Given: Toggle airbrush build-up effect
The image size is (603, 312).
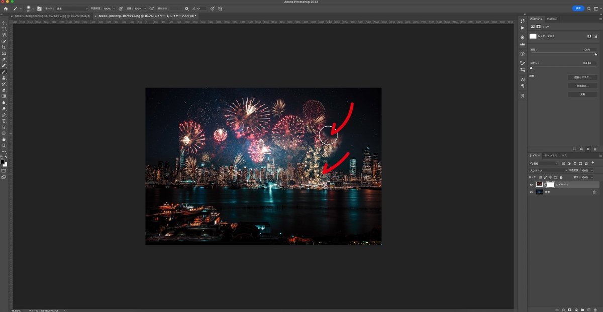Looking at the screenshot, I should (152, 9).
